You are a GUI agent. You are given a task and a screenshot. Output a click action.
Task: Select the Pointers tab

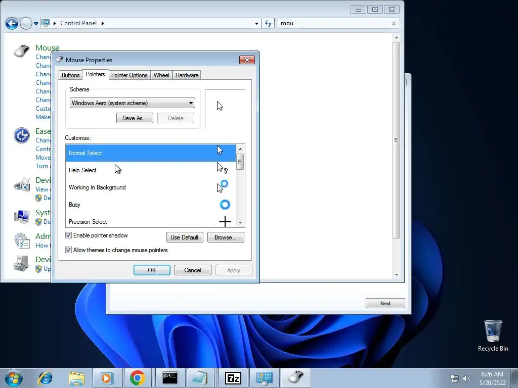[x=96, y=74]
